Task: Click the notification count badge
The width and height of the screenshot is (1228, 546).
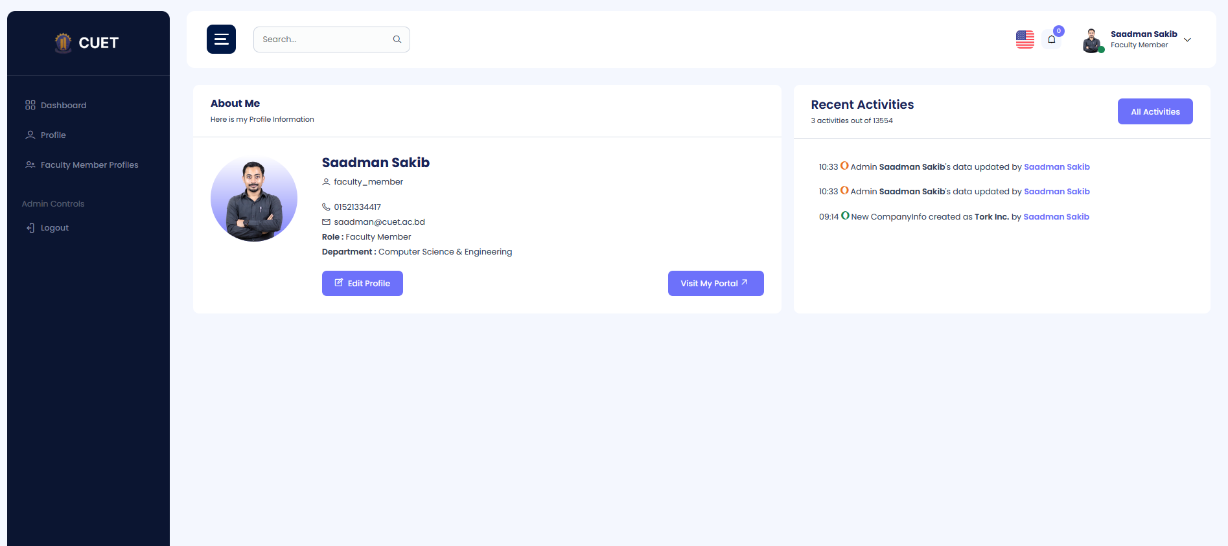Action: [x=1059, y=31]
